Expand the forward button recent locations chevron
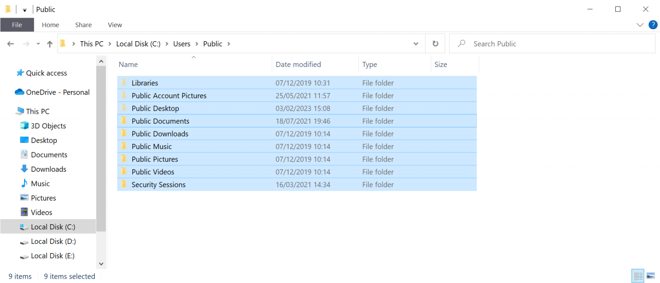660x283 pixels. tap(38, 43)
